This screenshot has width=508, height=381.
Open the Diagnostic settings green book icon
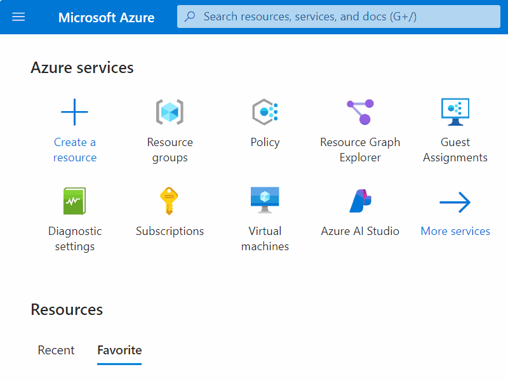(x=74, y=201)
